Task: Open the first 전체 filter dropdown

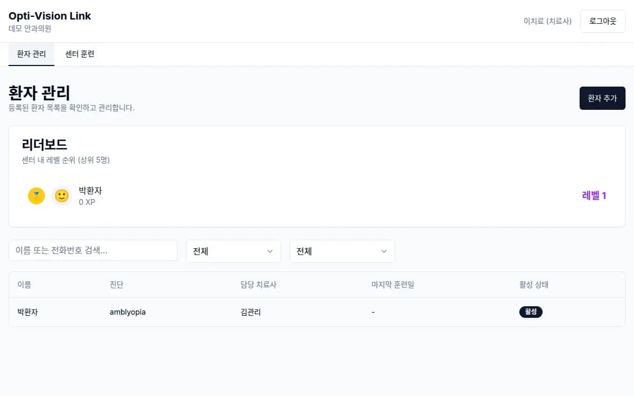Action: 233,251
